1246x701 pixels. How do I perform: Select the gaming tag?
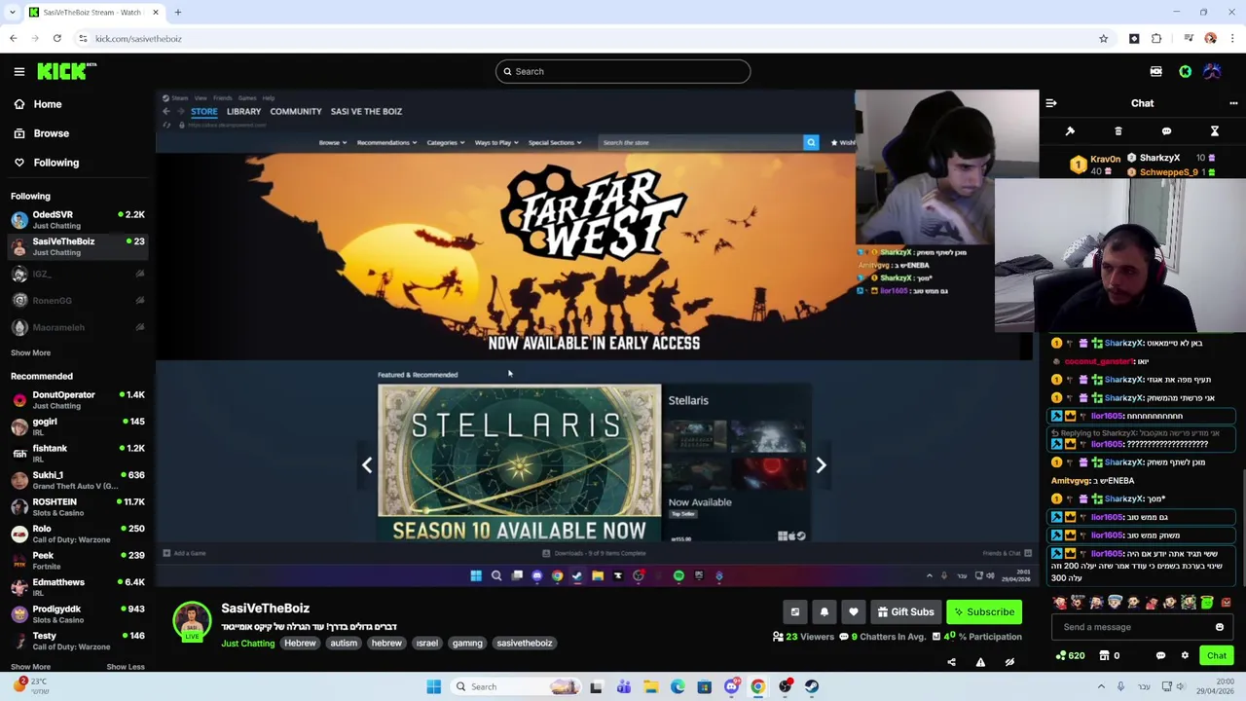coord(467,643)
